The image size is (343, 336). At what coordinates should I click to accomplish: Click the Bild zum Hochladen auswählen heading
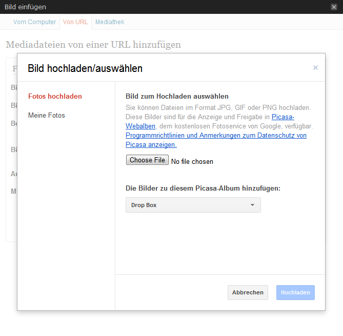coord(177,96)
